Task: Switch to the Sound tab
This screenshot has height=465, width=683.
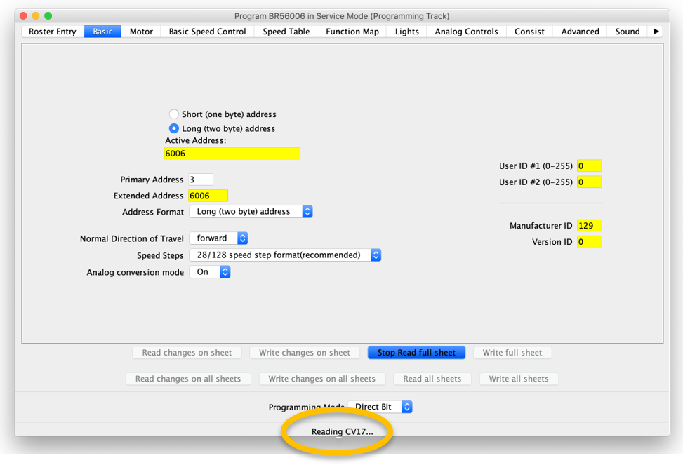Action: [628, 32]
